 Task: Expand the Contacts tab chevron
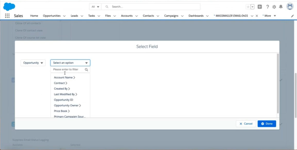tap(158, 16)
